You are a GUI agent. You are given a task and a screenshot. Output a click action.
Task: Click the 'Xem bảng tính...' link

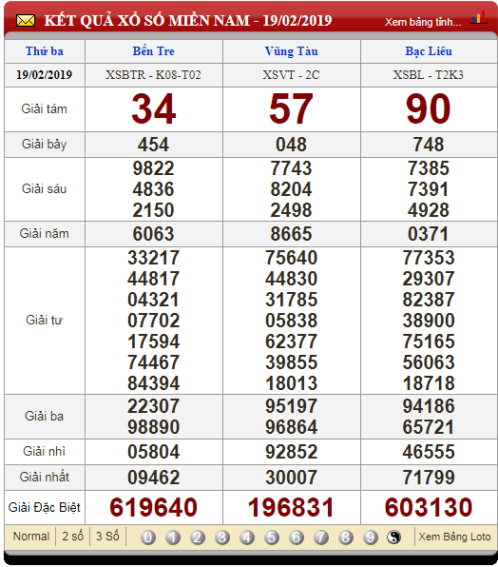coord(423,22)
